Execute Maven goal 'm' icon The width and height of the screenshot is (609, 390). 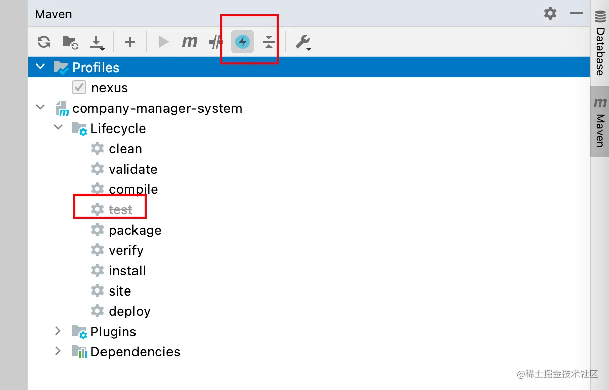[x=189, y=42]
